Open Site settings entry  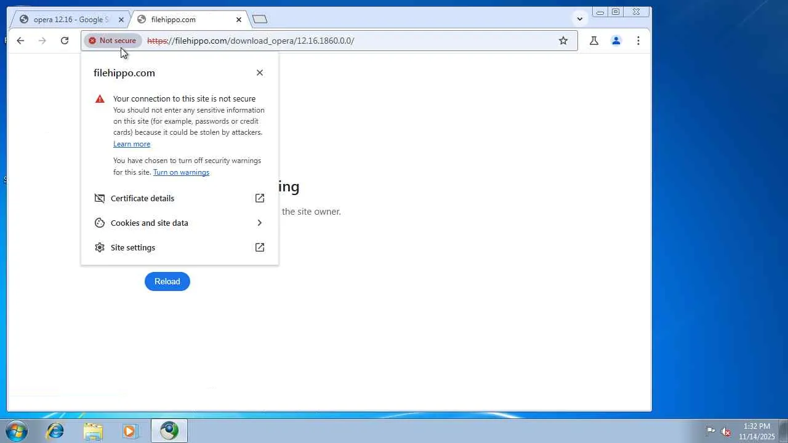180,247
